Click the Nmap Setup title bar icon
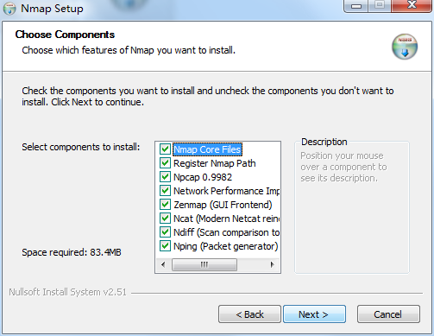Viewport: 434px width, 336px height. [9, 9]
